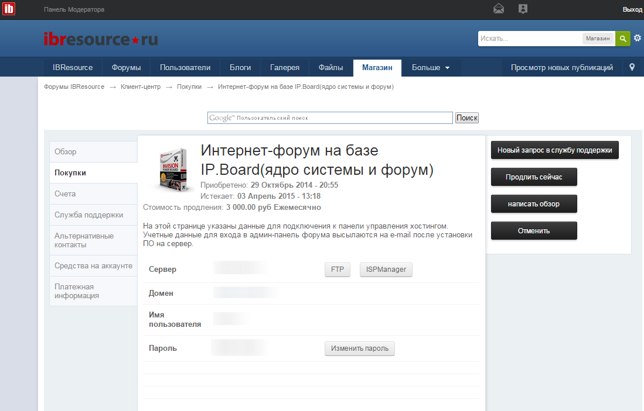
Task: Select Покупки in the sidebar
Action: 94,173
